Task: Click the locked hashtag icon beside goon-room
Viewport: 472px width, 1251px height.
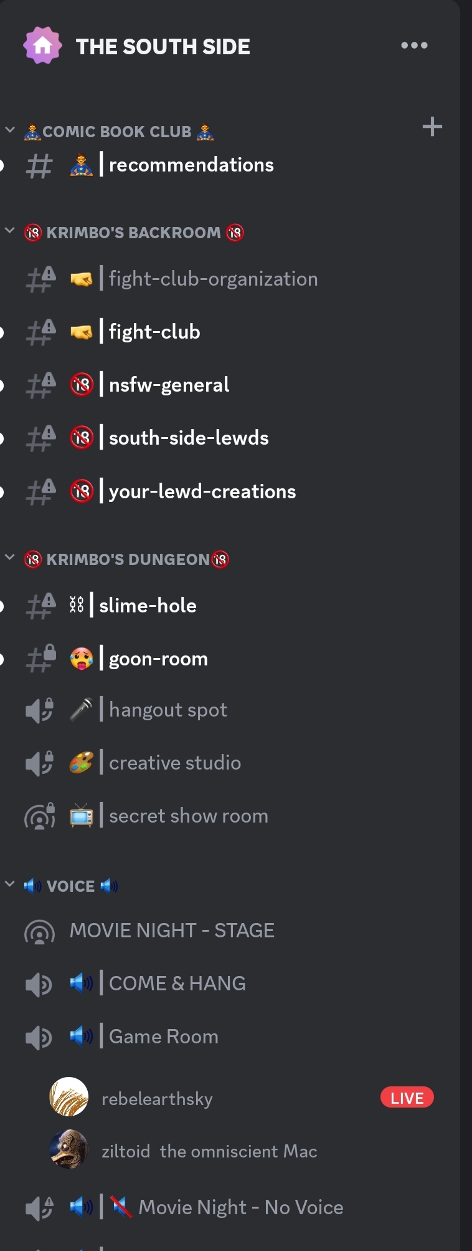Action: 40,659
